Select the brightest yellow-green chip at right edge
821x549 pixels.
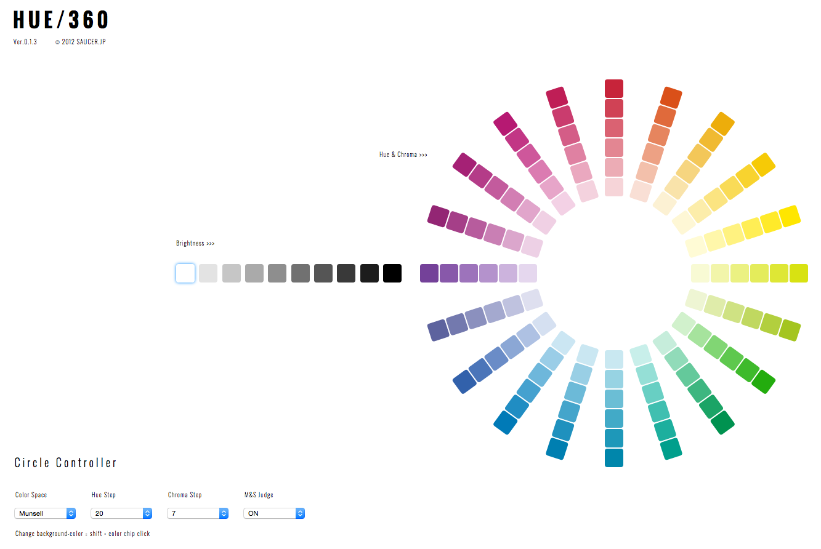coord(799,273)
